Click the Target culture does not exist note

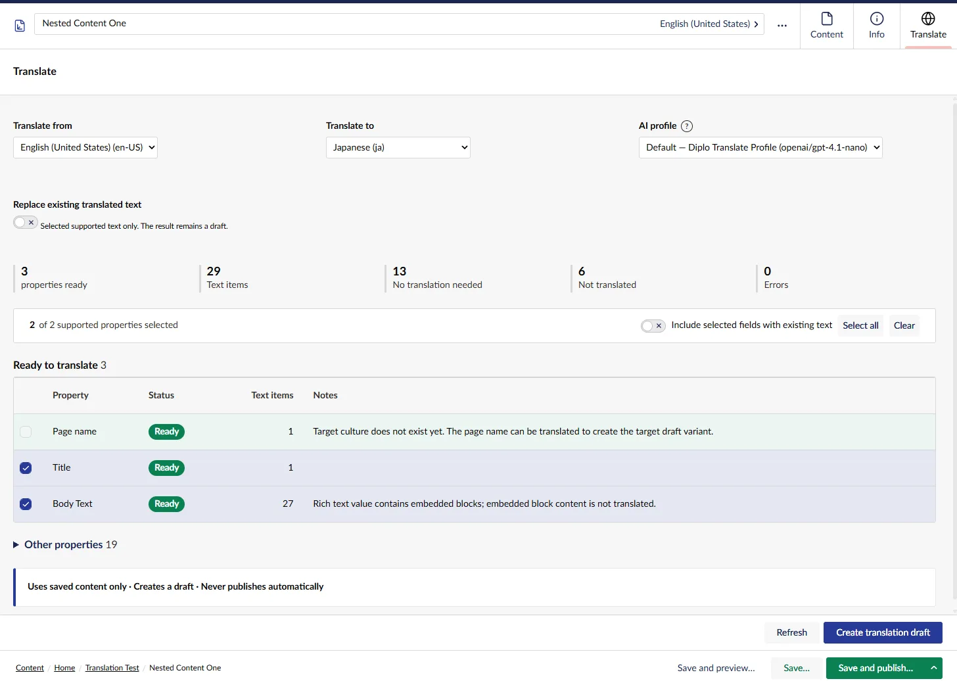coord(513,432)
